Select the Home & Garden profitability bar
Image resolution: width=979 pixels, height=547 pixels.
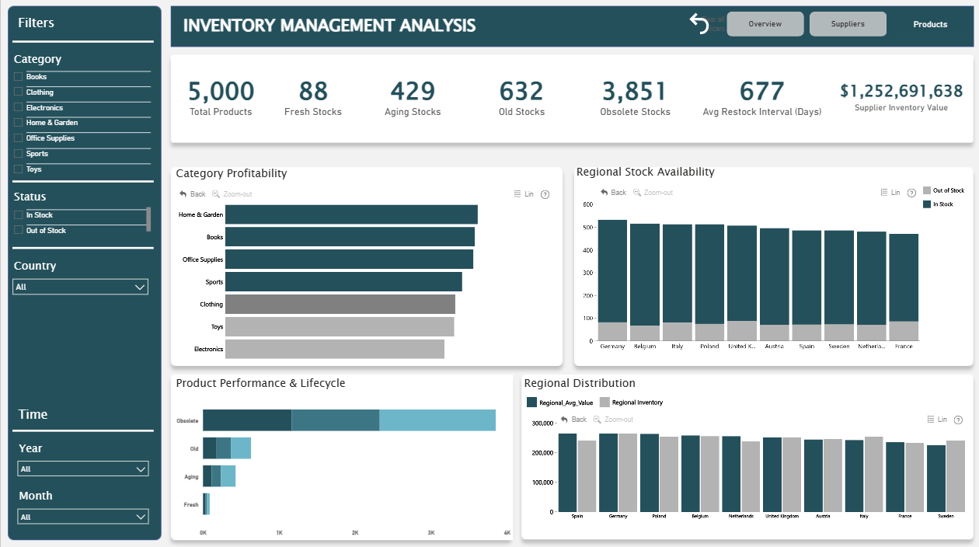[351, 214]
